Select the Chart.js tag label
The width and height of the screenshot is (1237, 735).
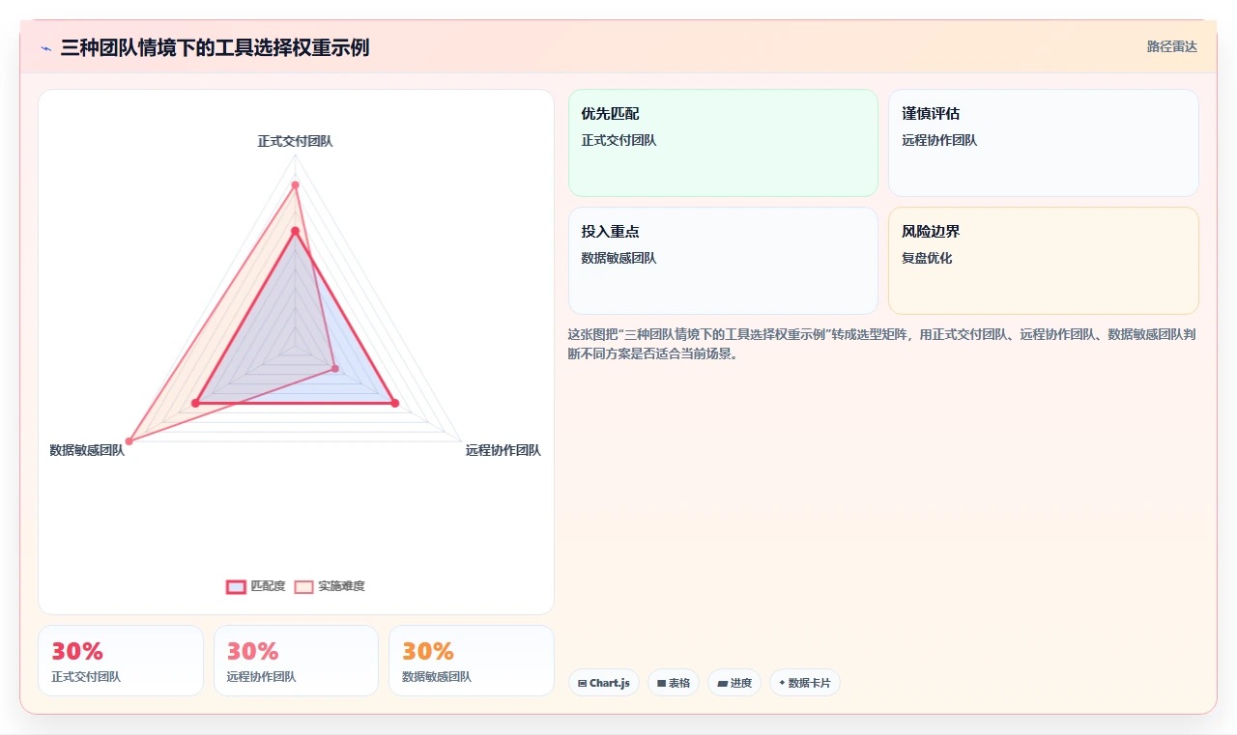click(x=610, y=683)
